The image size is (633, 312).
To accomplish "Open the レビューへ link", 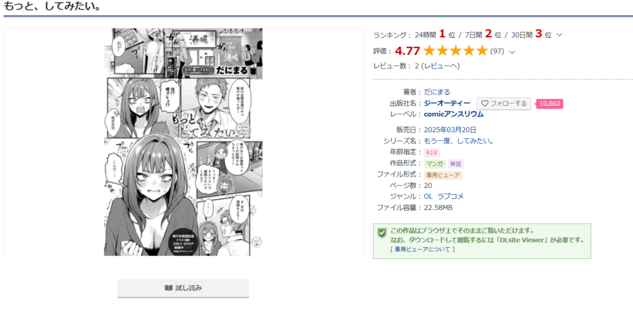I will coord(440,65).
